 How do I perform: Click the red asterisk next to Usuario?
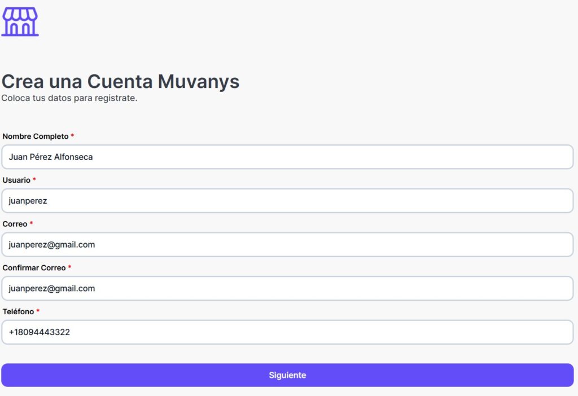[x=34, y=180]
